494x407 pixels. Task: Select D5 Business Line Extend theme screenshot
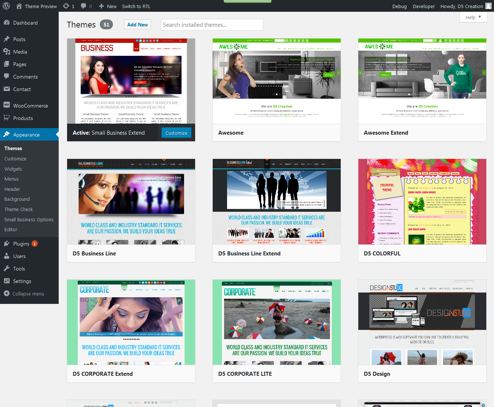pyautogui.click(x=277, y=201)
